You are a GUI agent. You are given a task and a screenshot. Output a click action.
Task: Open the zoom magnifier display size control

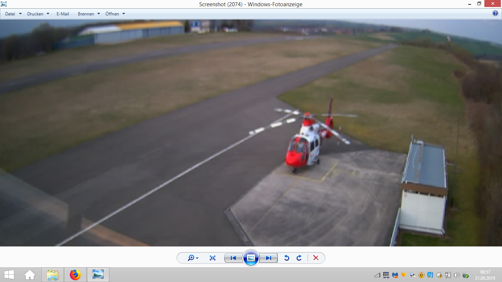(x=193, y=258)
